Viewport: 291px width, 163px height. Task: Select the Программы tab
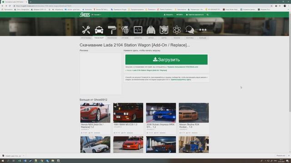[86, 38]
